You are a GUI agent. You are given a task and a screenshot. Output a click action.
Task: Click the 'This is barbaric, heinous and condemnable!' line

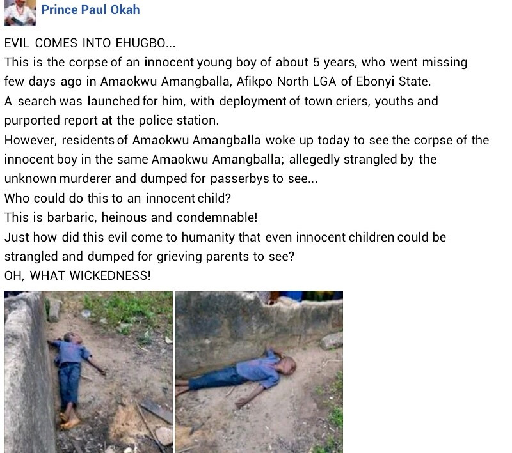[131, 217]
